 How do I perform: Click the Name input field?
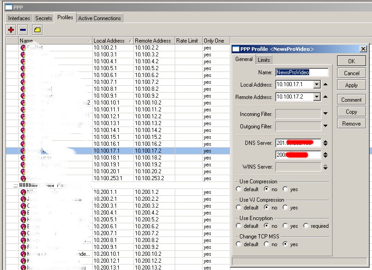point(302,72)
